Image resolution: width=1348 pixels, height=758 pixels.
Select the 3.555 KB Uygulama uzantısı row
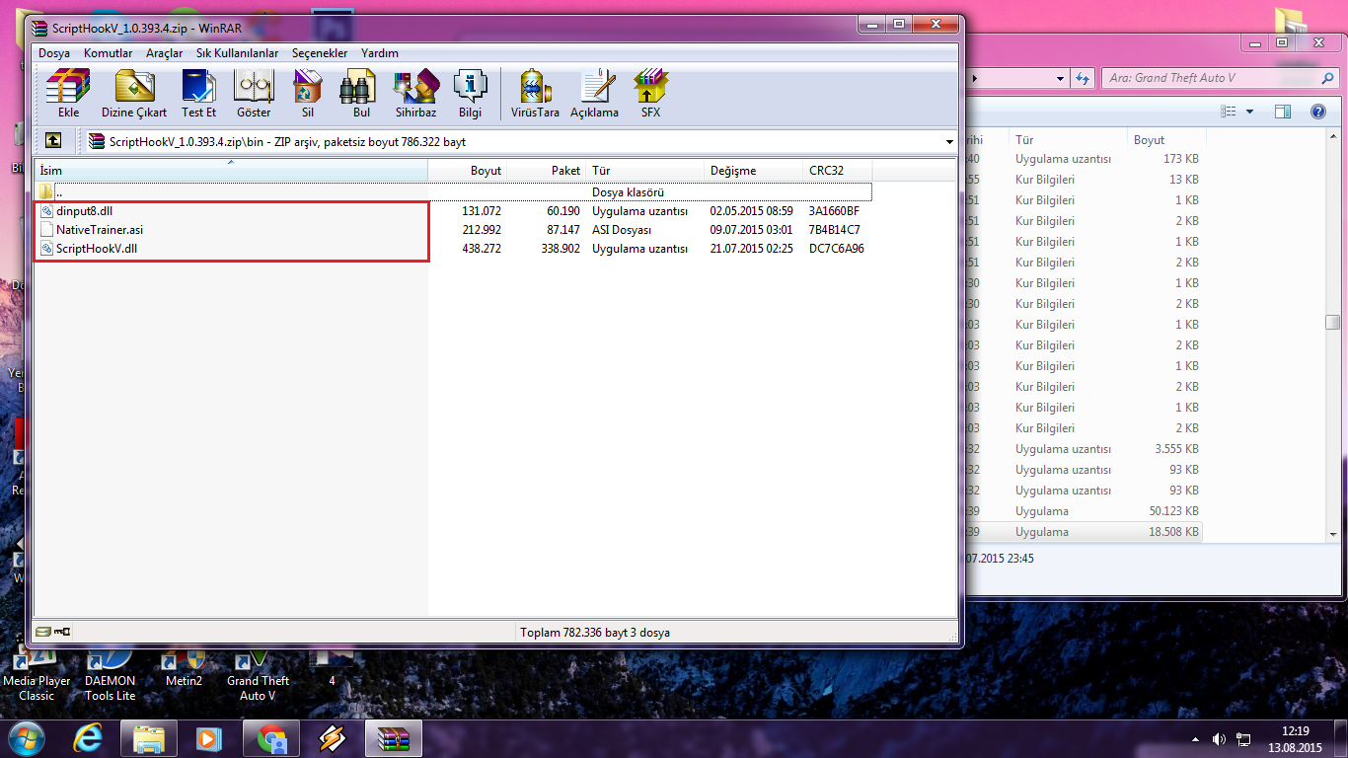pos(1086,449)
